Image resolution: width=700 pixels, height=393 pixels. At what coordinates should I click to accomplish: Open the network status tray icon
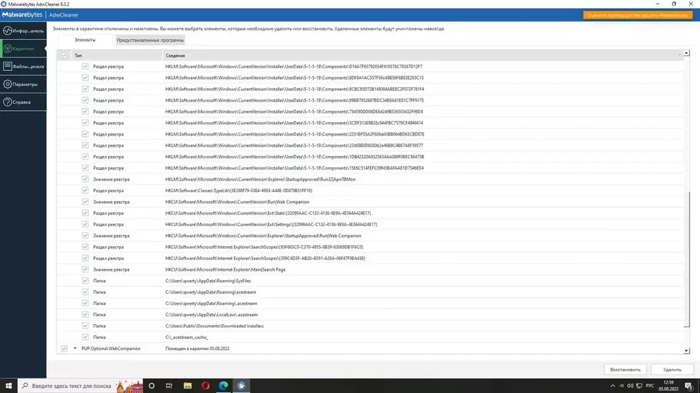pos(639,386)
